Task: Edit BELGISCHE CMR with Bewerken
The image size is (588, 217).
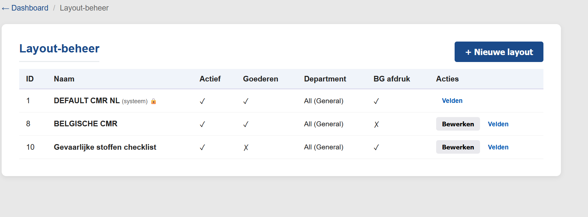Action: tap(458, 124)
